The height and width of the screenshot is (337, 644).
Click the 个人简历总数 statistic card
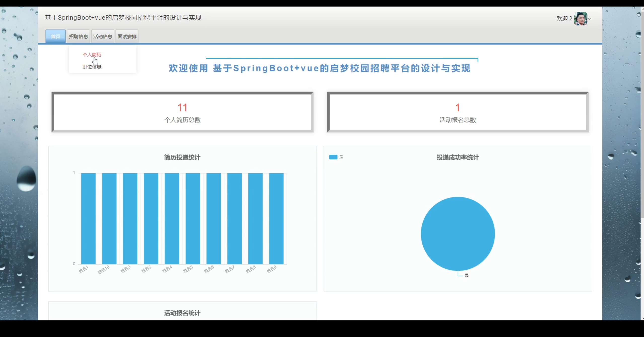click(x=182, y=112)
